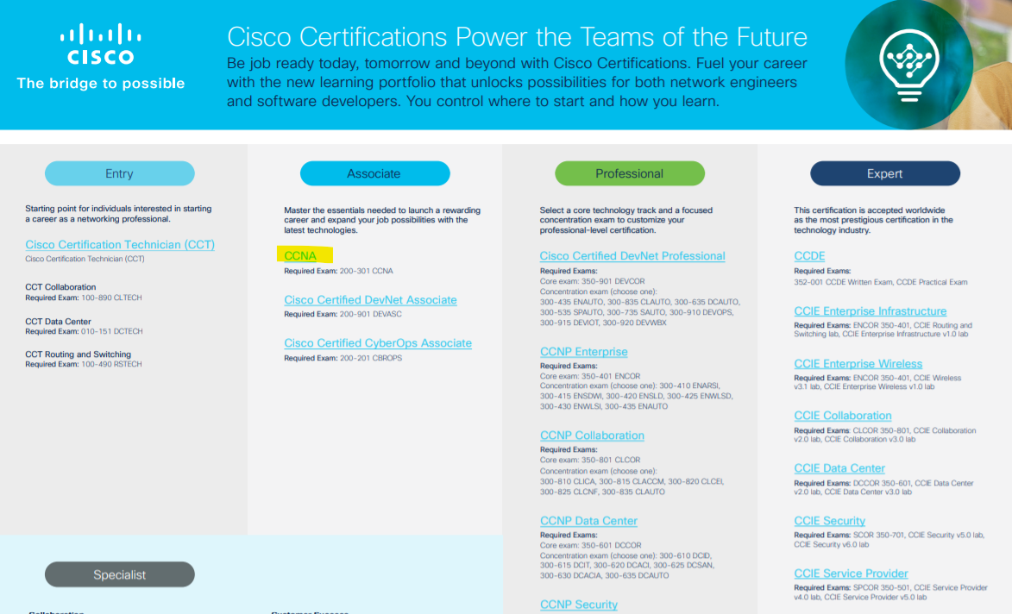This screenshot has width=1012, height=614.
Task: Open Cisco Certification Technician (CCT) link
Action: pos(120,244)
